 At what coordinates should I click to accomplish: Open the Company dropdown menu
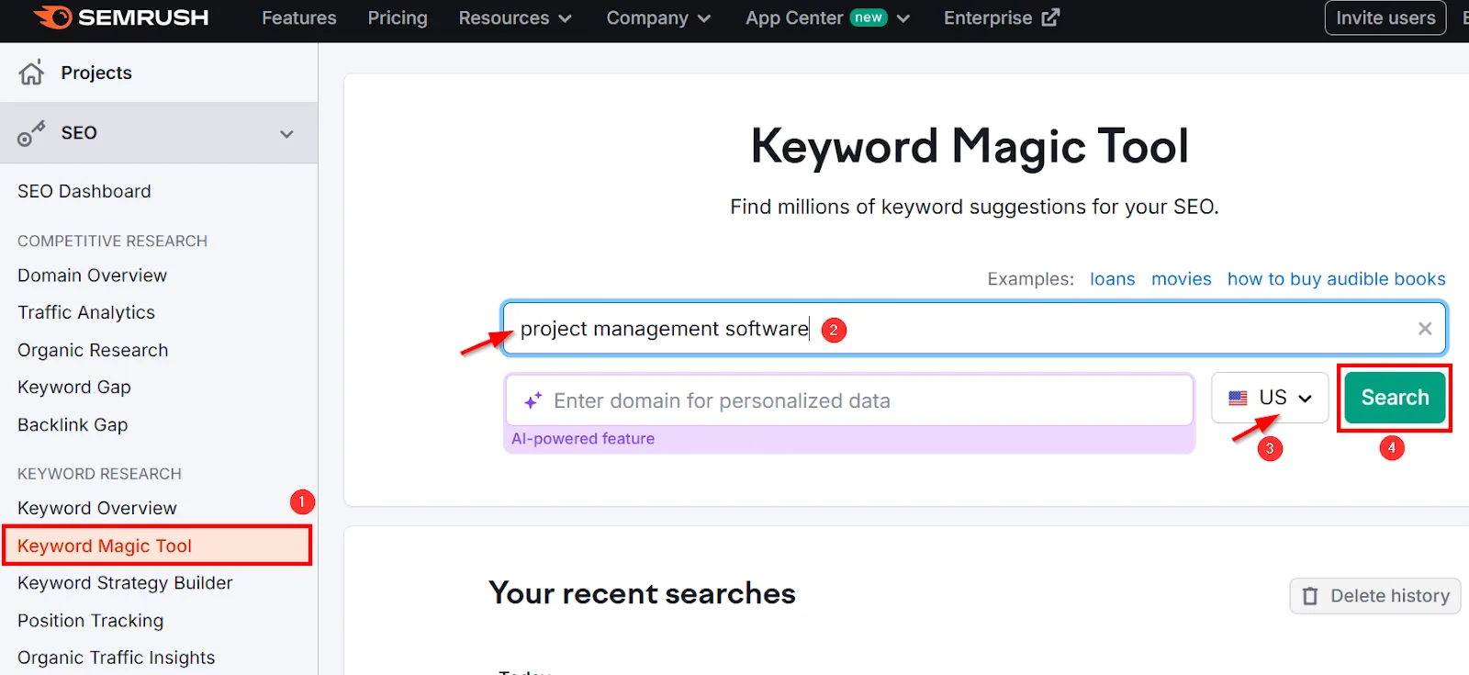658,17
